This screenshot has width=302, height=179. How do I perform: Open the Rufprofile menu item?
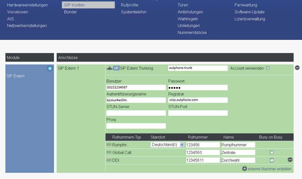pos(130,5)
